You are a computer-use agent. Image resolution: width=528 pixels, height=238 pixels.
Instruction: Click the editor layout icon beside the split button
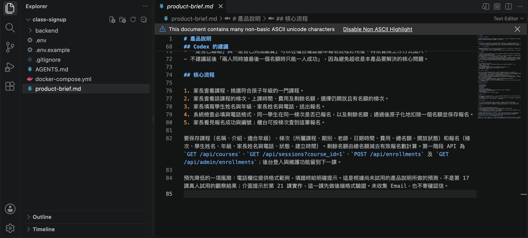[497, 6]
